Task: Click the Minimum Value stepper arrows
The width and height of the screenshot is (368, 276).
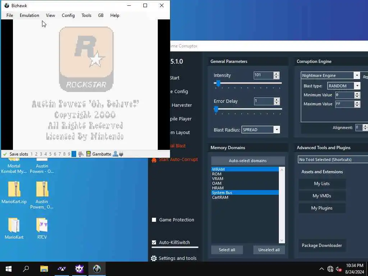Action: (357, 95)
